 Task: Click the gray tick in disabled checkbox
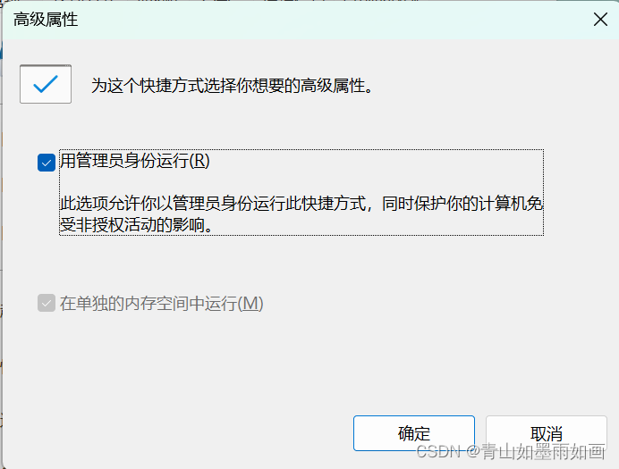[x=47, y=303]
